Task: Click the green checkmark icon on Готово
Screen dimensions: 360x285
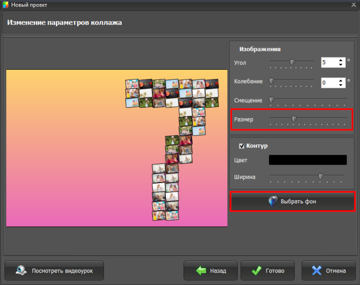Action: pyautogui.click(x=257, y=270)
